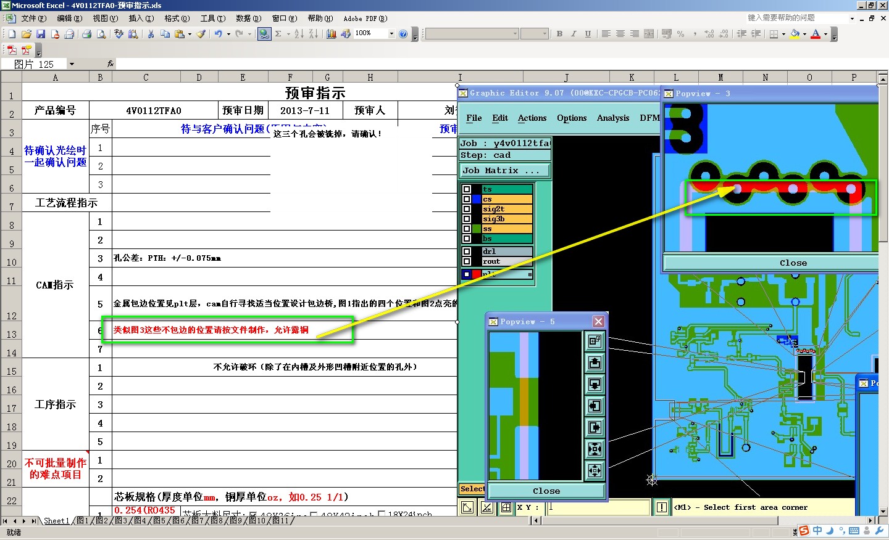Toggle the rout layer checkbox
This screenshot has width=889, height=540.
click(x=467, y=261)
